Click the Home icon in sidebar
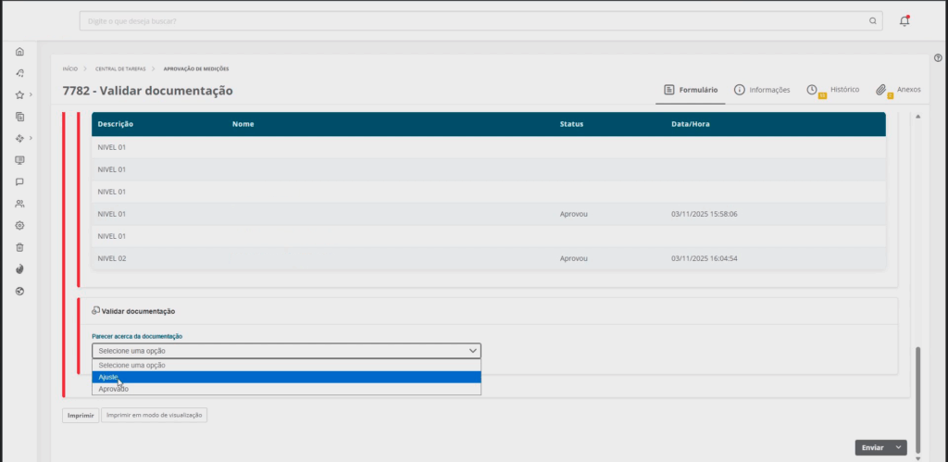Image resolution: width=948 pixels, height=462 pixels. point(19,51)
